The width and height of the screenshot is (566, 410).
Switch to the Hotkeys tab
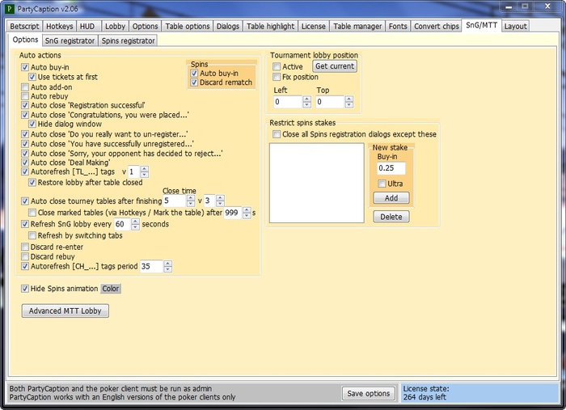(60, 27)
